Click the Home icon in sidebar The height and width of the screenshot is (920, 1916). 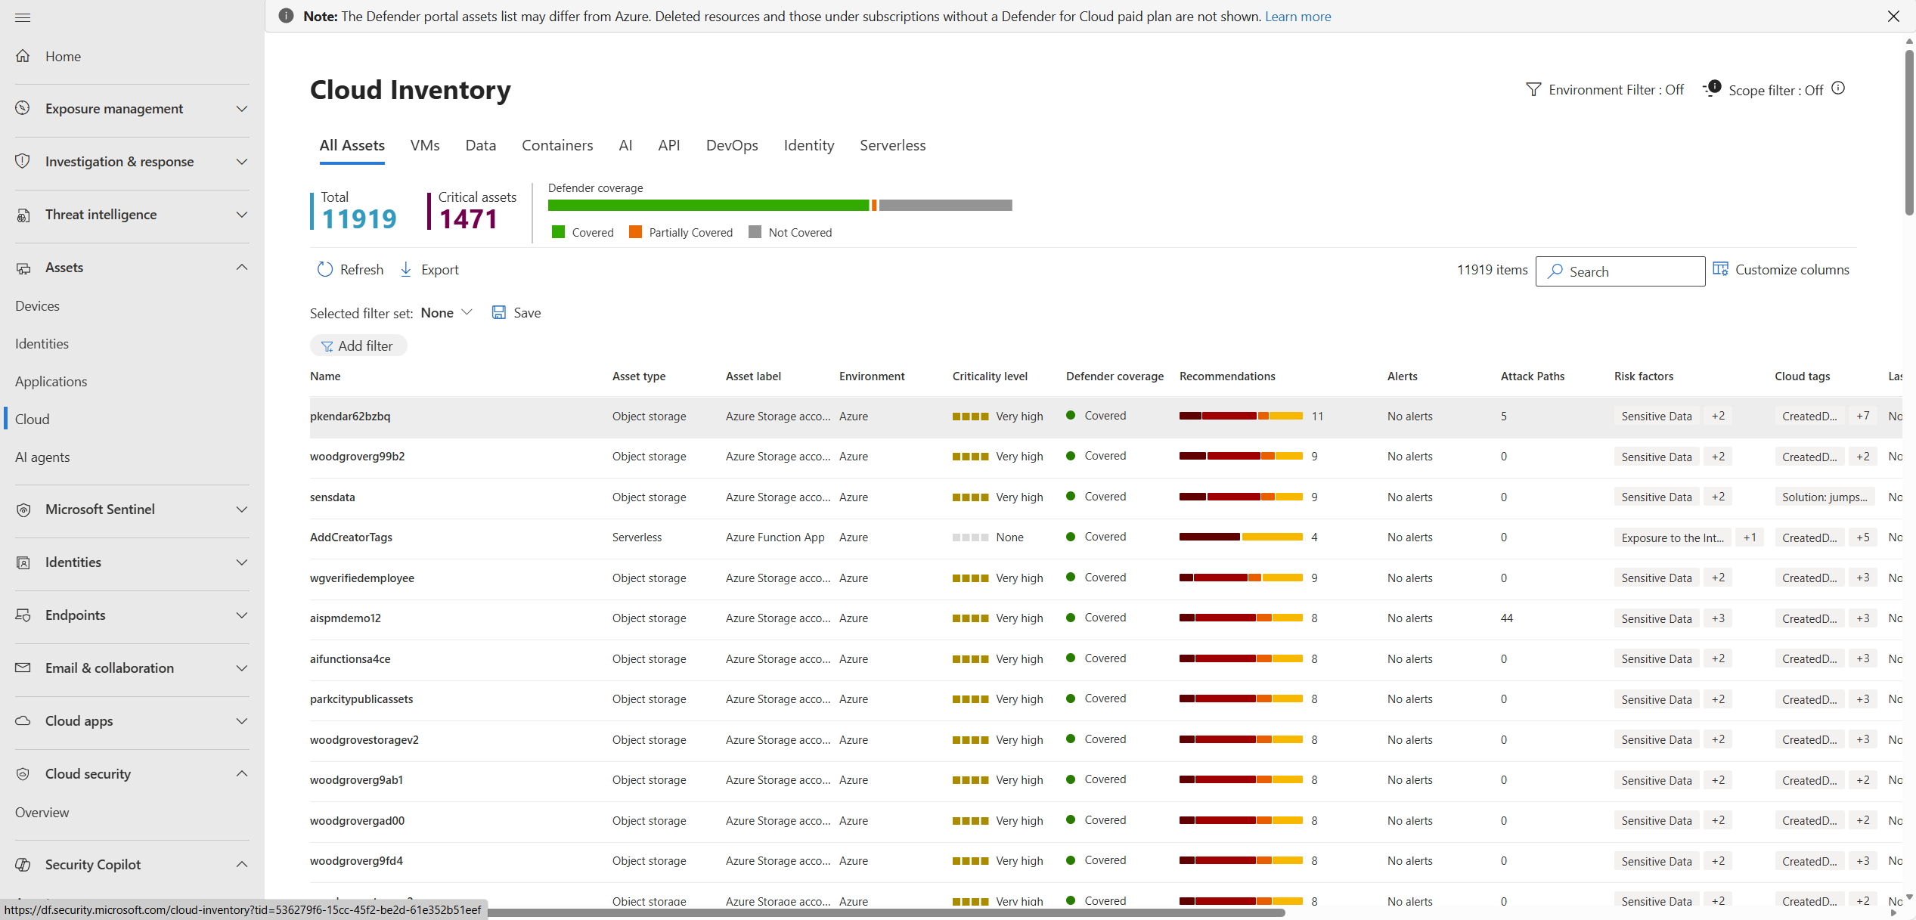[x=23, y=56]
